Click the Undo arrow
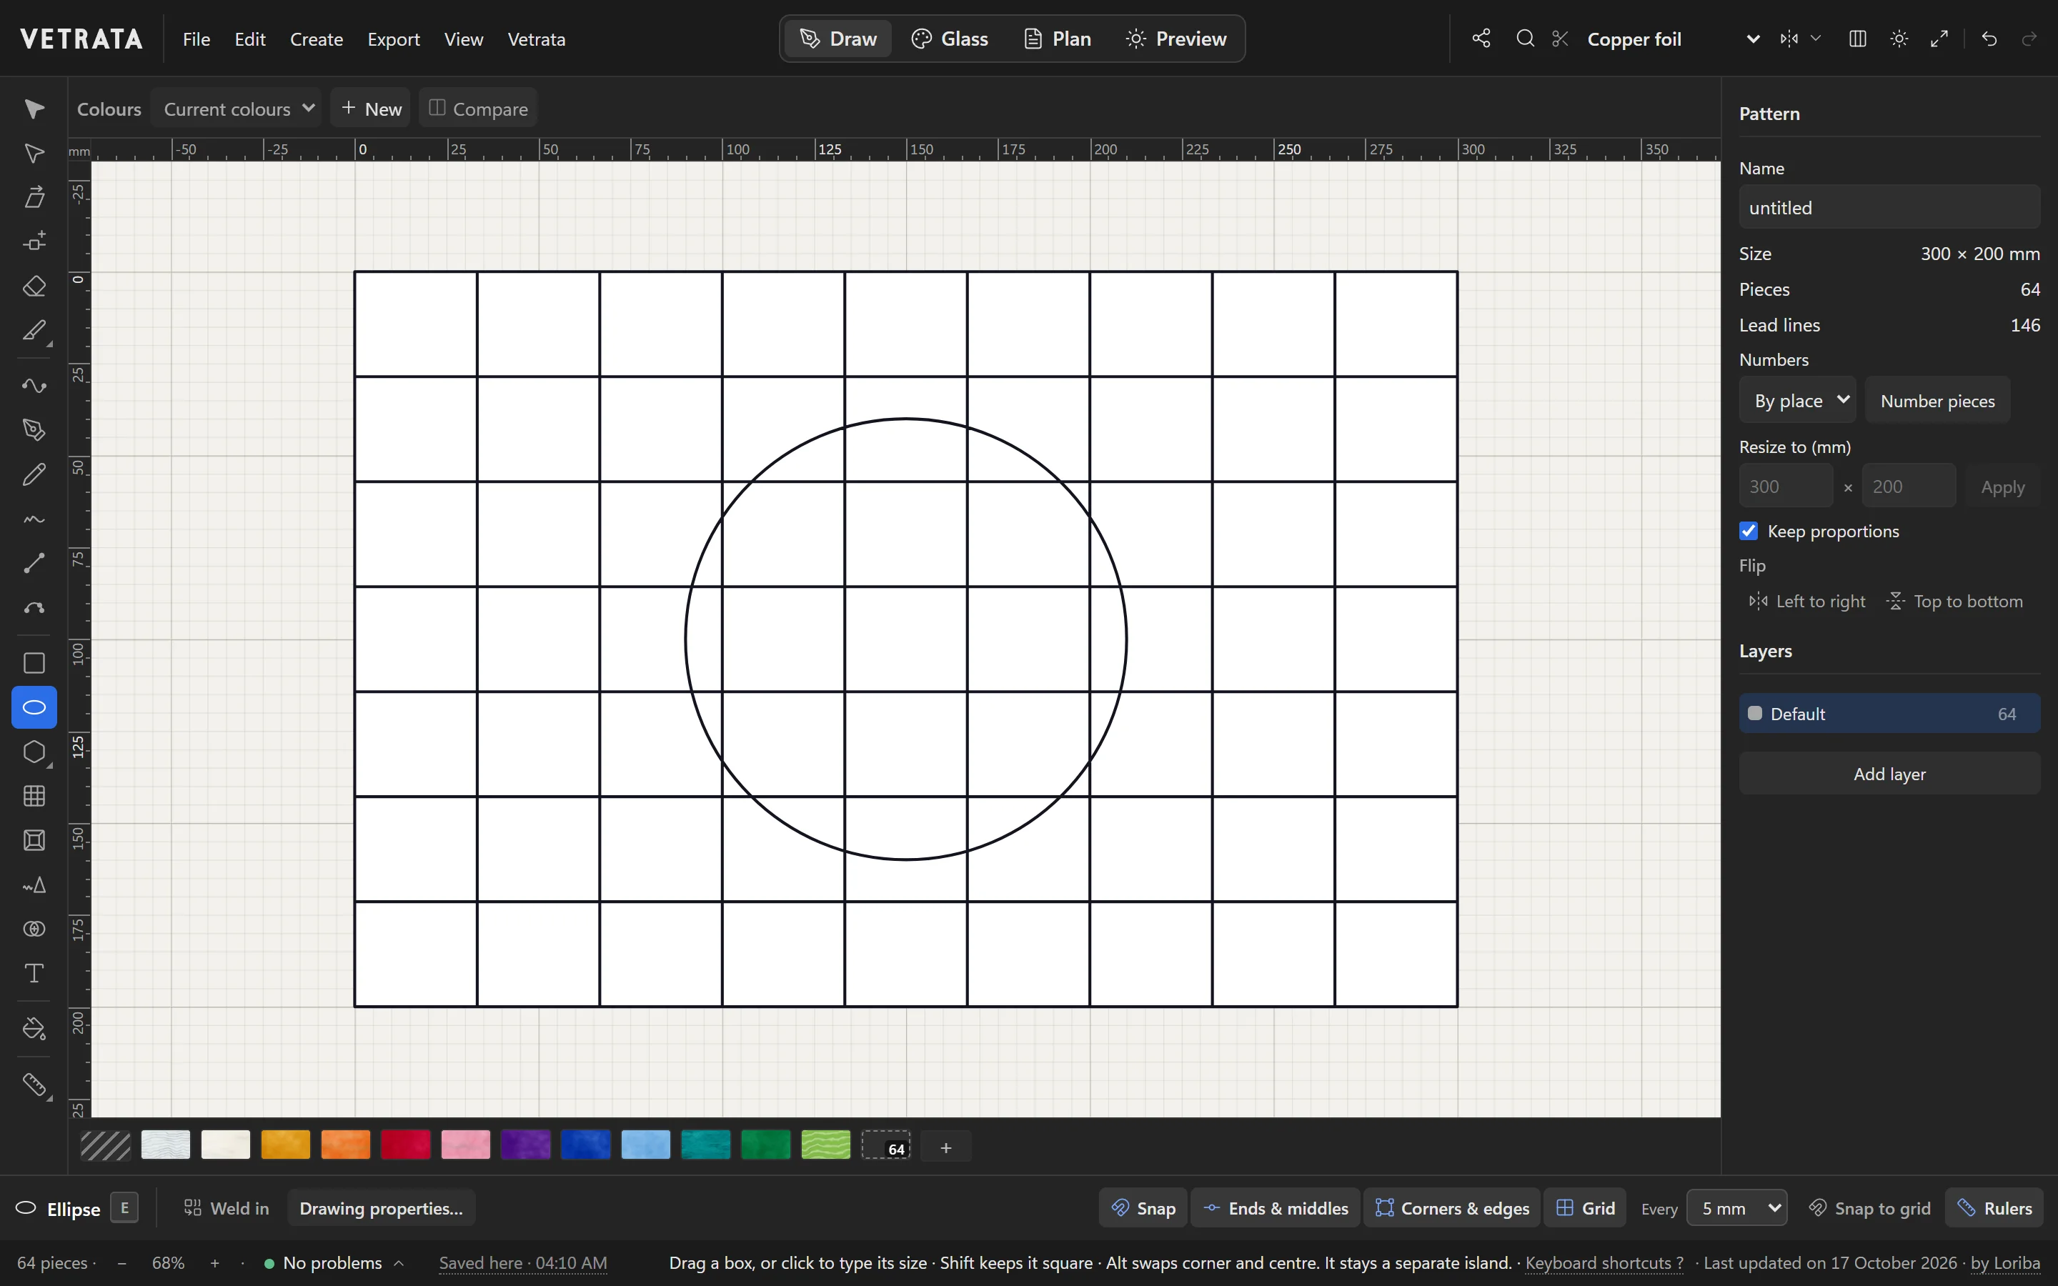This screenshot has width=2058, height=1286. click(1989, 39)
